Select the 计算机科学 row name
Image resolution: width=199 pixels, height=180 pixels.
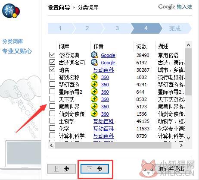(x=72, y=136)
